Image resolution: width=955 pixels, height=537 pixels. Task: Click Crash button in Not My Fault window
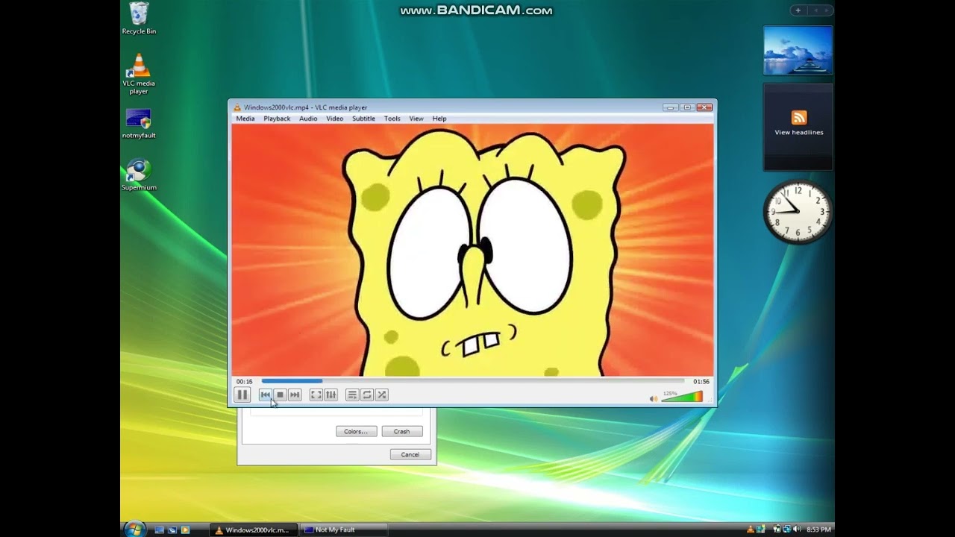(402, 431)
